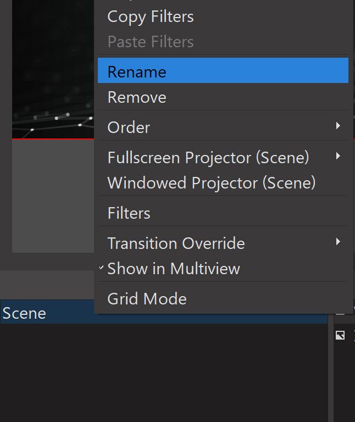355x422 pixels.
Task: Choose Rename from the context menu
Action: point(137,71)
